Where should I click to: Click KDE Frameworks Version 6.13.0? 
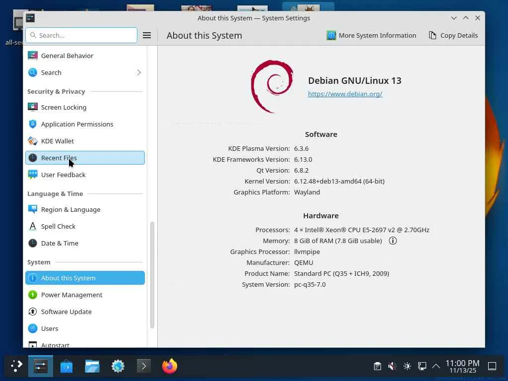pos(303,159)
